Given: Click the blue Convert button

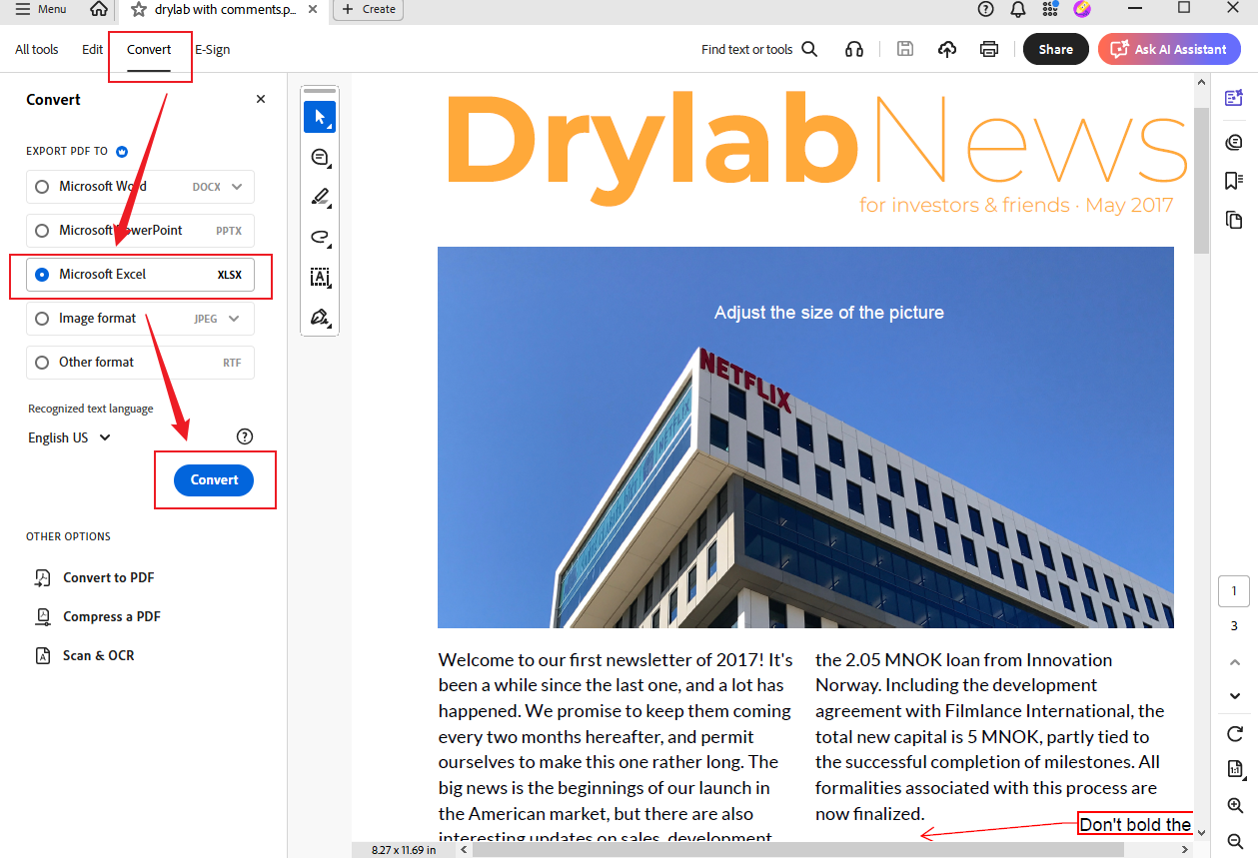Looking at the screenshot, I should (214, 479).
